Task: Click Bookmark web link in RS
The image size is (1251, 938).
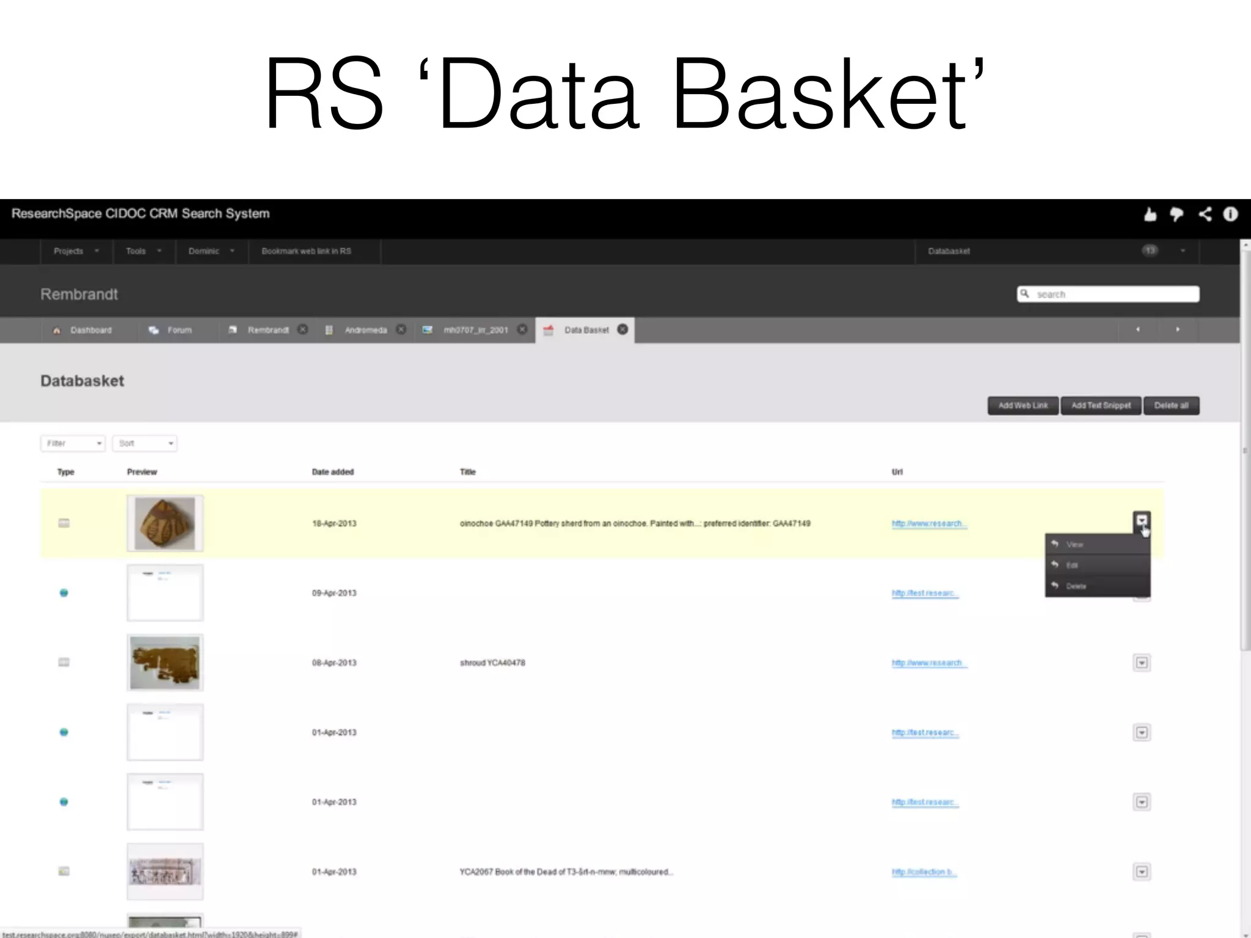Action: [306, 251]
